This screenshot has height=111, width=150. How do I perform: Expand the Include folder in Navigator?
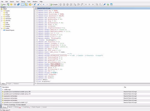pos(2,17)
